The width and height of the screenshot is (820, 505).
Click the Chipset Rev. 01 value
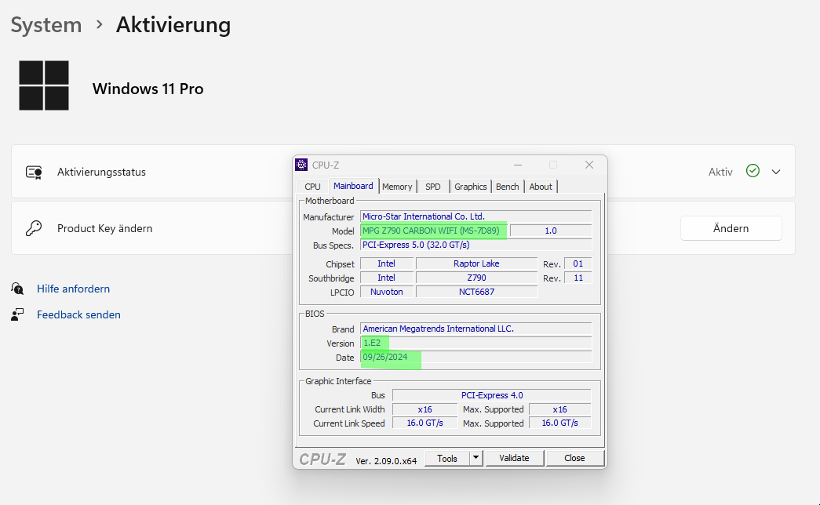pyautogui.click(x=578, y=263)
